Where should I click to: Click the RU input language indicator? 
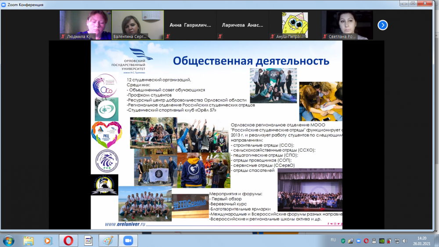(x=333, y=240)
